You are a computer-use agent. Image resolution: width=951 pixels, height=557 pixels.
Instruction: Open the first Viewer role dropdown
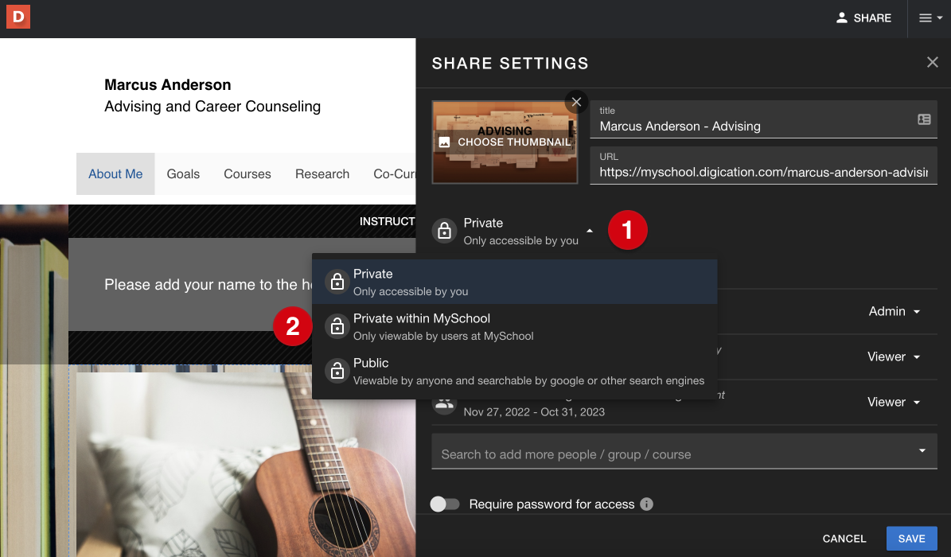(894, 356)
